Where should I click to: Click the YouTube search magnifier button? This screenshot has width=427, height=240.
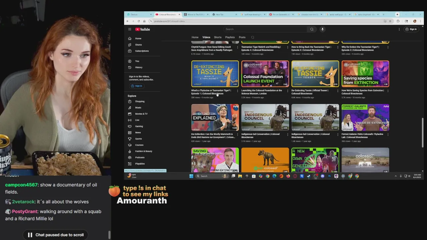[x=312, y=29]
